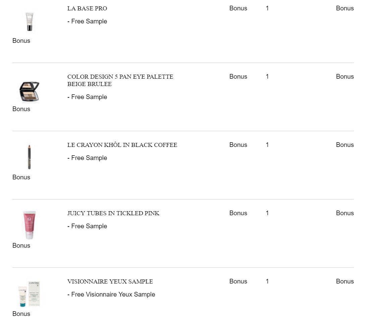The width and height of the screenshot is (379, 331).
Task: Click the Juicy Tubes pink tube image
Action: pyautogui.click(x=30, y=225)
